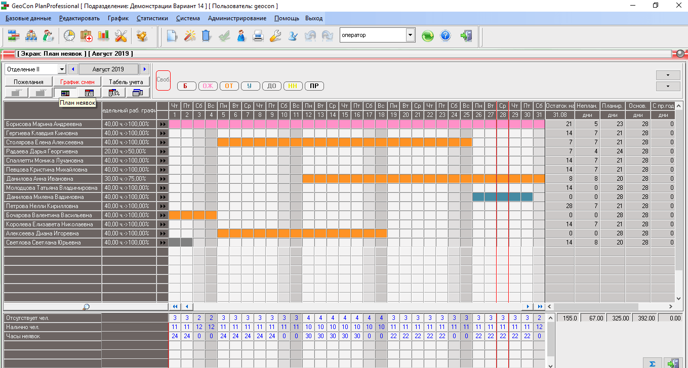Click the sigma summation button at bottom right
This screenshot has width=688, height=368.
[653, 363]
